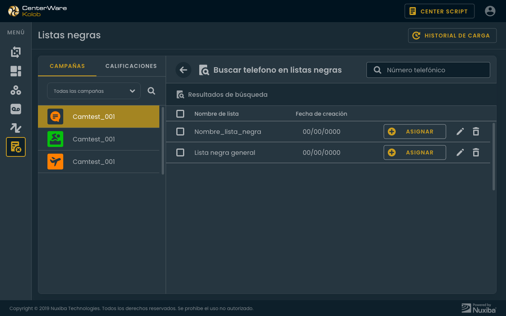The height and width of the screenshot is (316, 506).
Task: Click the Resultados de búsqueda label
Action: 228,95
